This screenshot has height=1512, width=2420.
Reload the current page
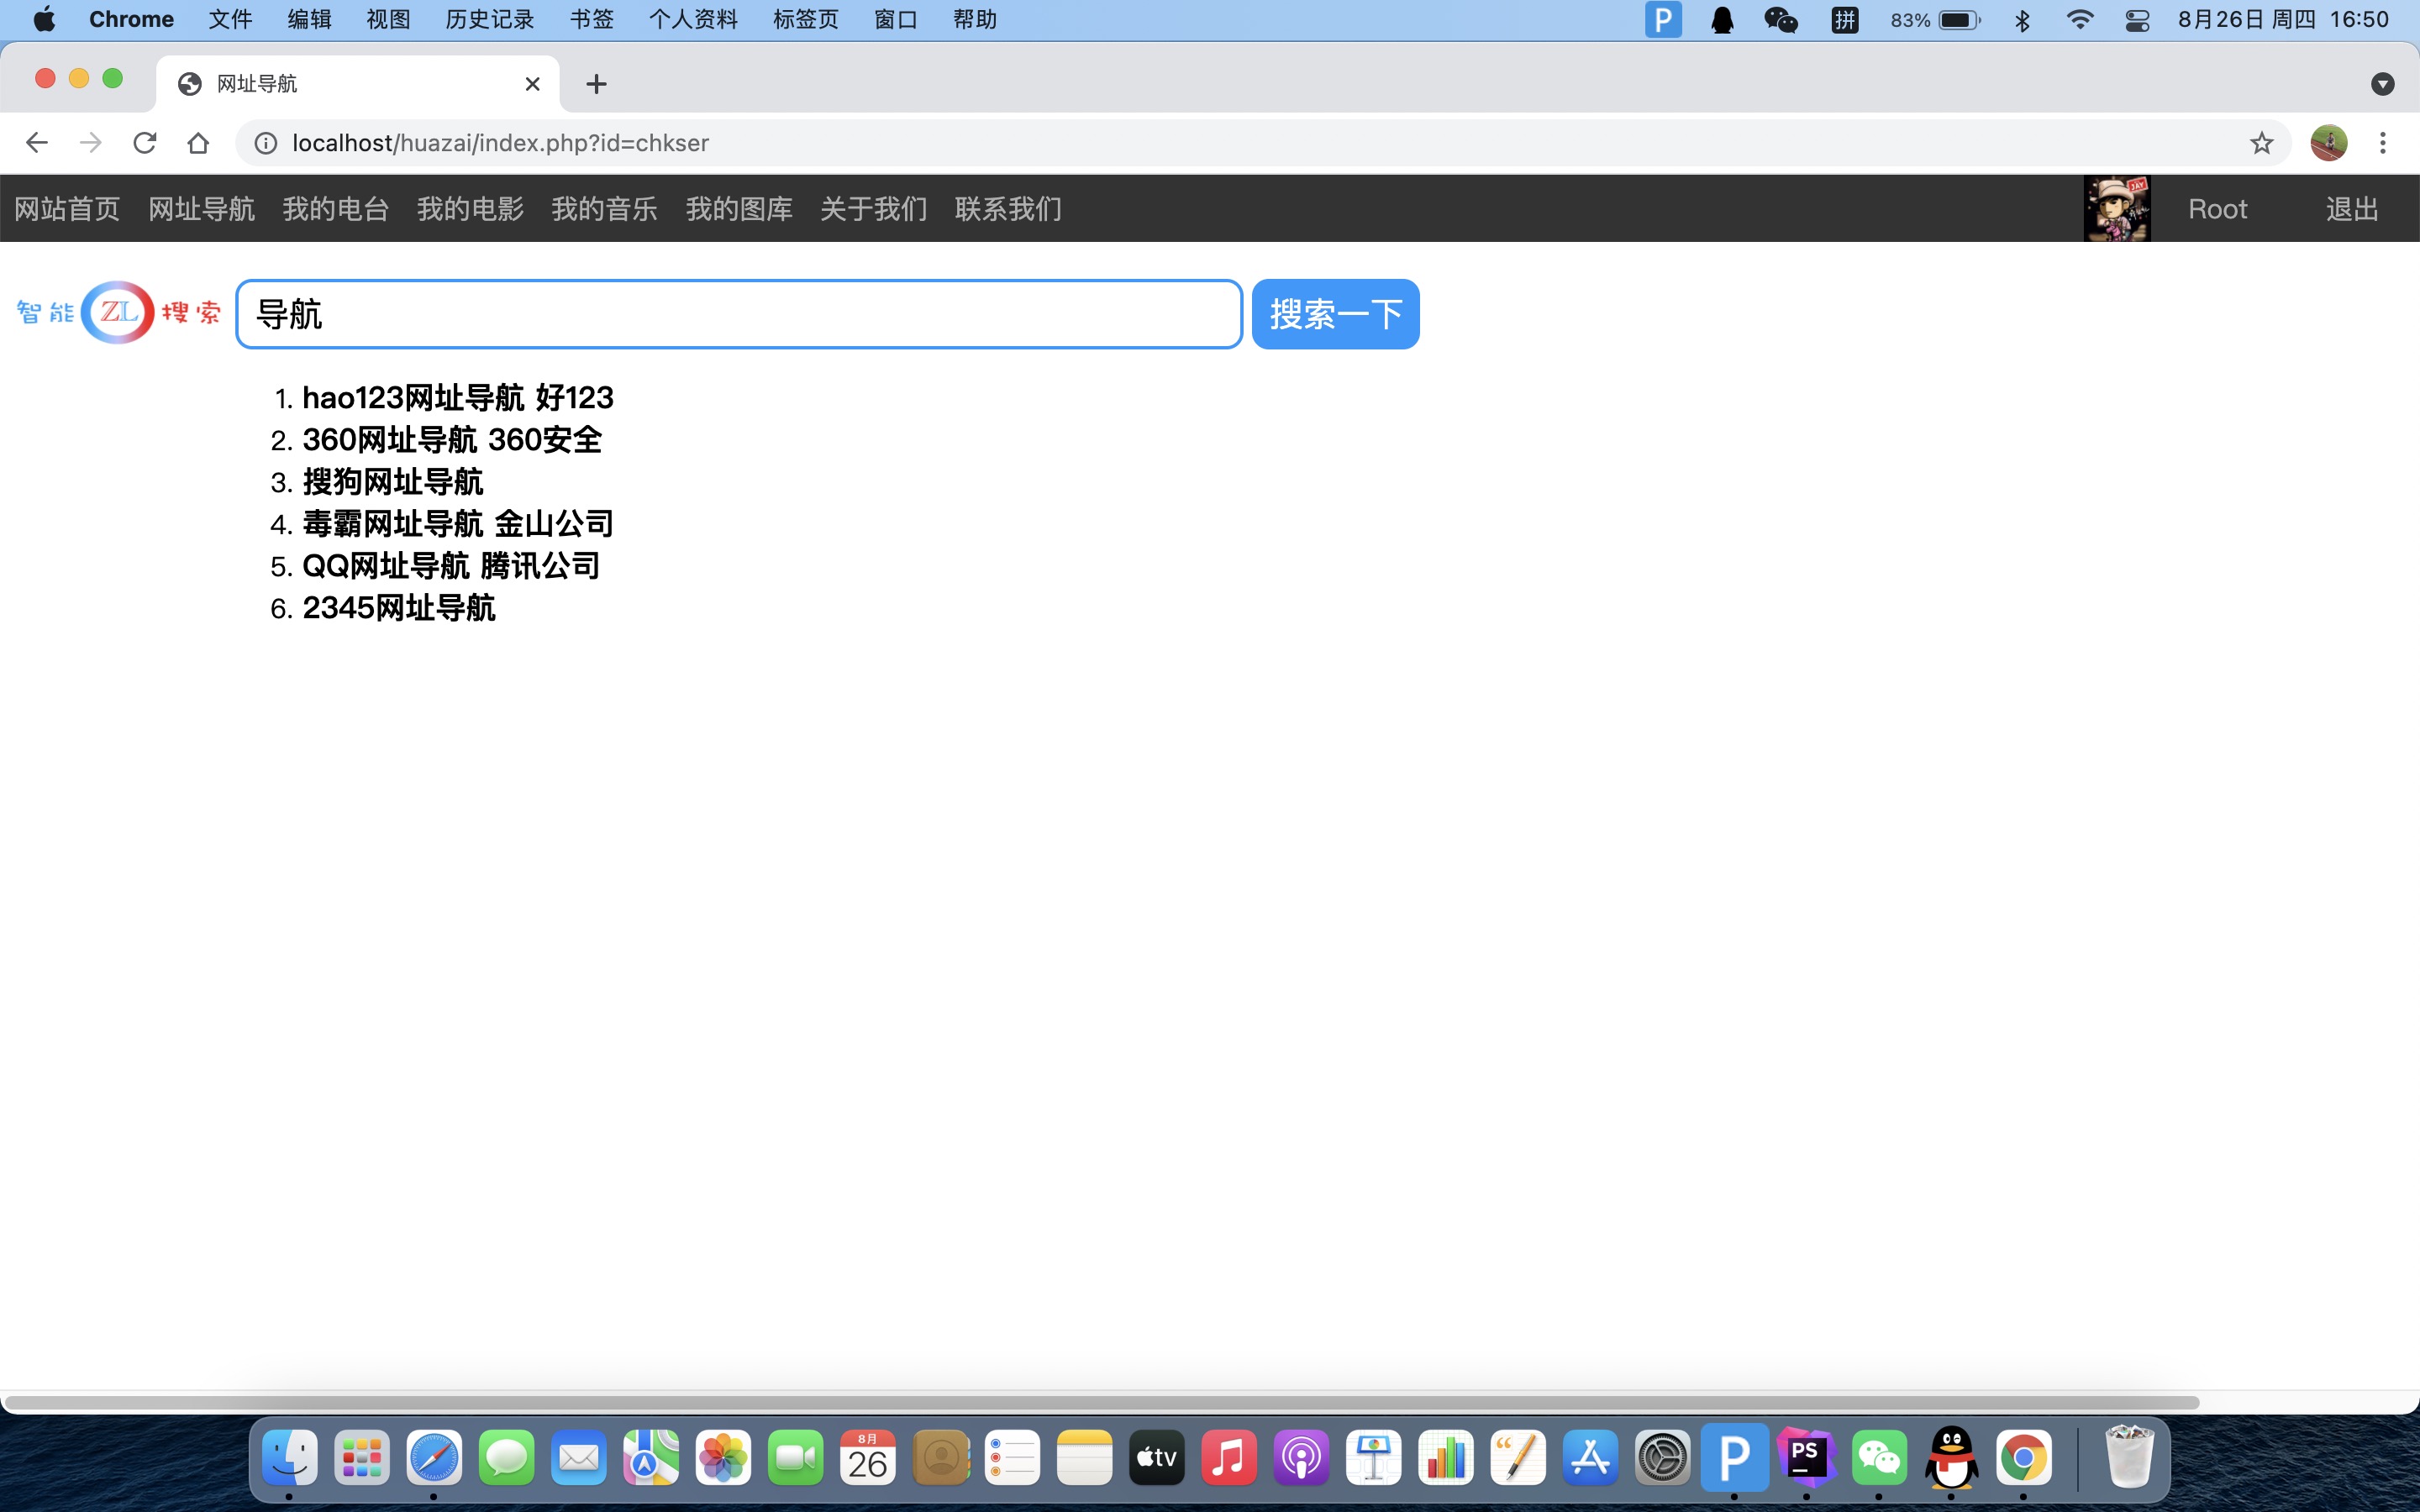[x=145, y=142]
